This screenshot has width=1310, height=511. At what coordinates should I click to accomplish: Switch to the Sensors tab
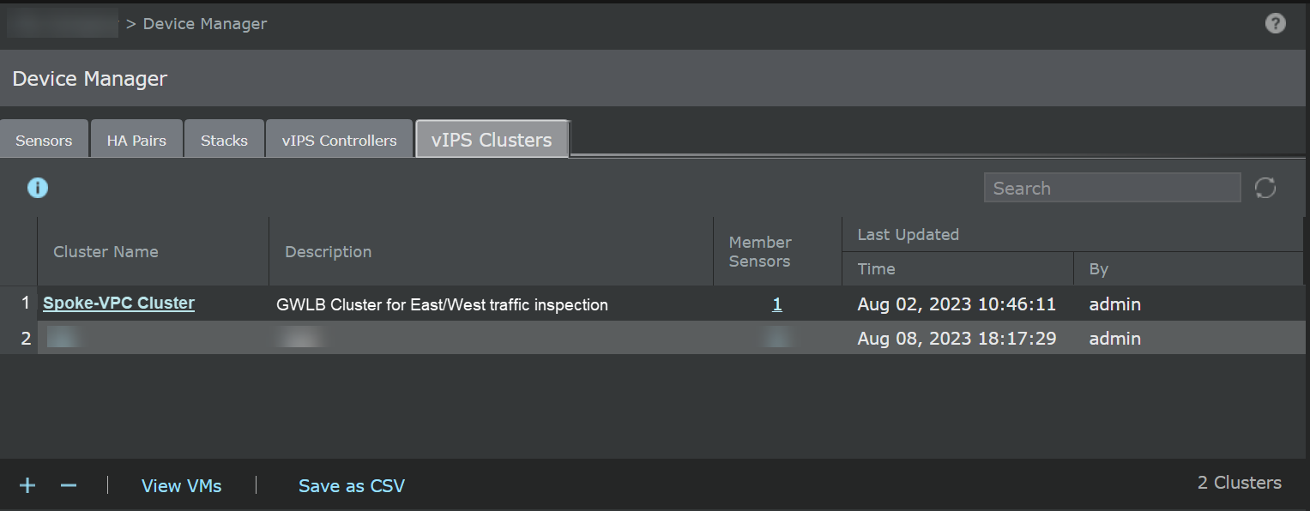[44, 140]
